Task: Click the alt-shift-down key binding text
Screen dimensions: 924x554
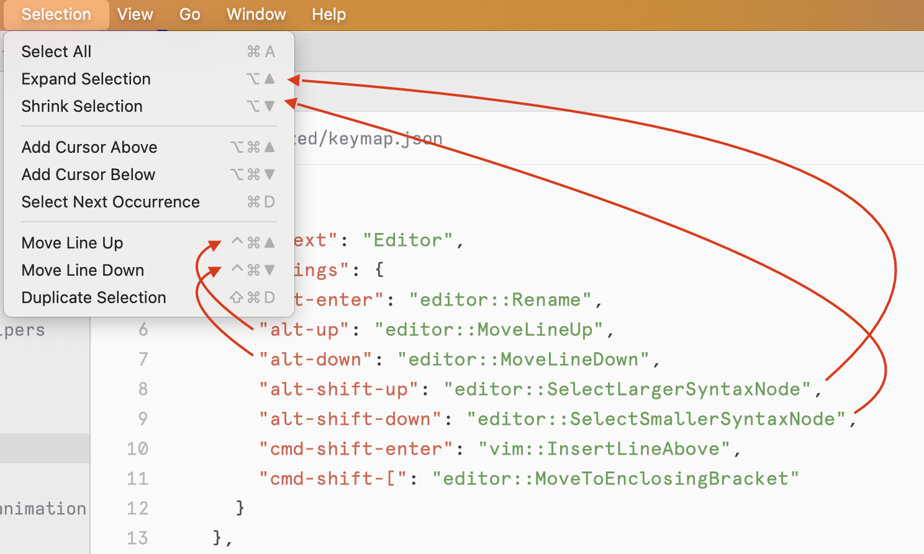Action: pos(348,419)
